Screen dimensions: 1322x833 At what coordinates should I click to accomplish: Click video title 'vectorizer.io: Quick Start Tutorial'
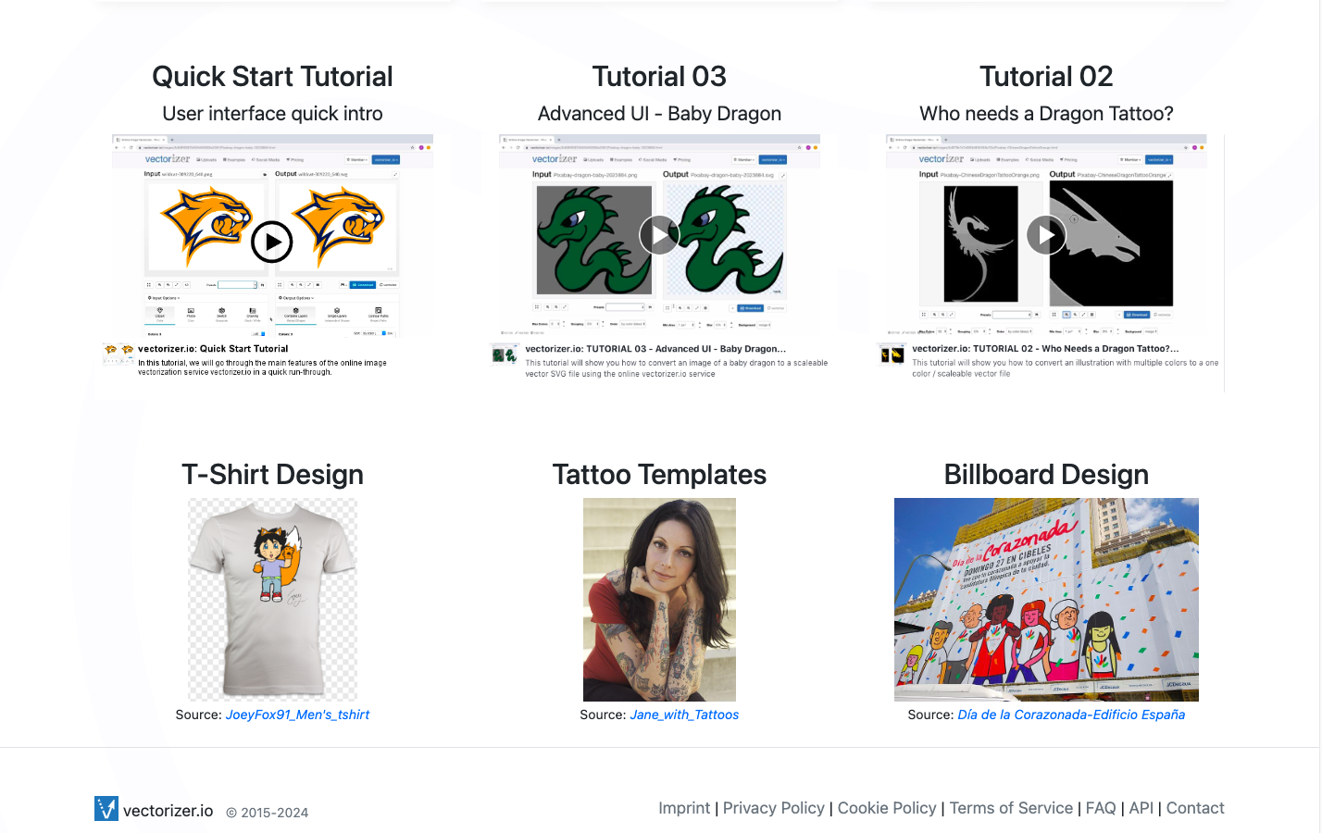tap(213, 349)
